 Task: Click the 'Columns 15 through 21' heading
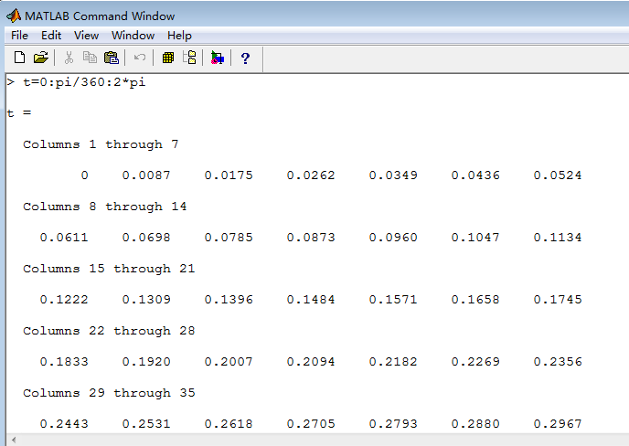109,269
